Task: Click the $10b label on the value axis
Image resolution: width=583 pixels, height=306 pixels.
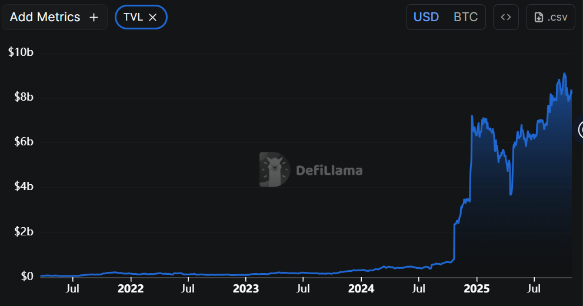Action: (21, 52)
